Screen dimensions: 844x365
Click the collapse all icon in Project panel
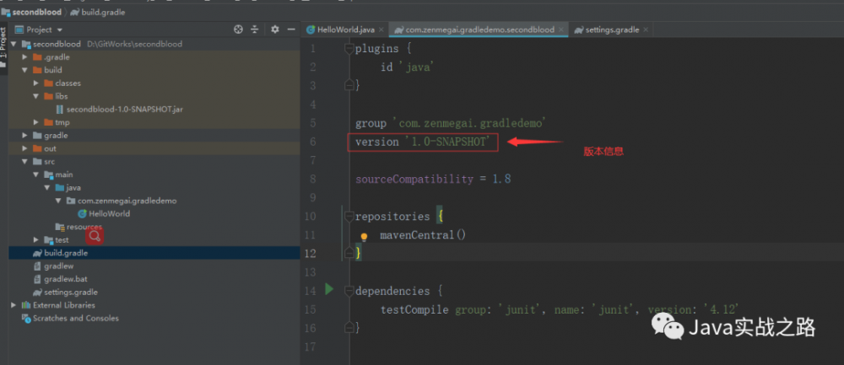pos(255,30)
